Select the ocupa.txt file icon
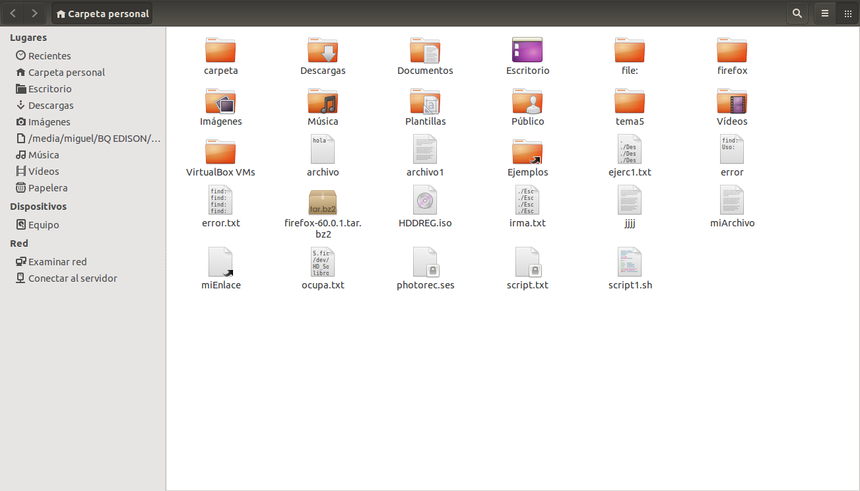This screenshot has height=491, width=860. [323, 262]
